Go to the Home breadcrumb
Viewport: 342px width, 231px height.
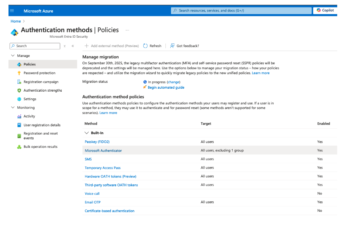coord(16,21)
